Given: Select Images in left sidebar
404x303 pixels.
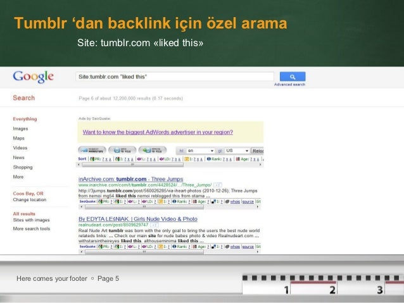Looking at the screenshot, I should pyautogui.click(x=20, y=128).
